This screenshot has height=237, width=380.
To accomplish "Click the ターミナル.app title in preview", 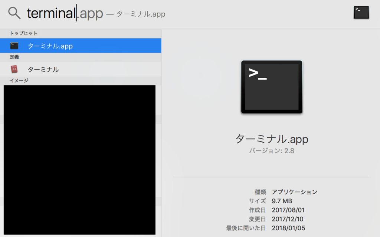I will click(x=272, y=139).
